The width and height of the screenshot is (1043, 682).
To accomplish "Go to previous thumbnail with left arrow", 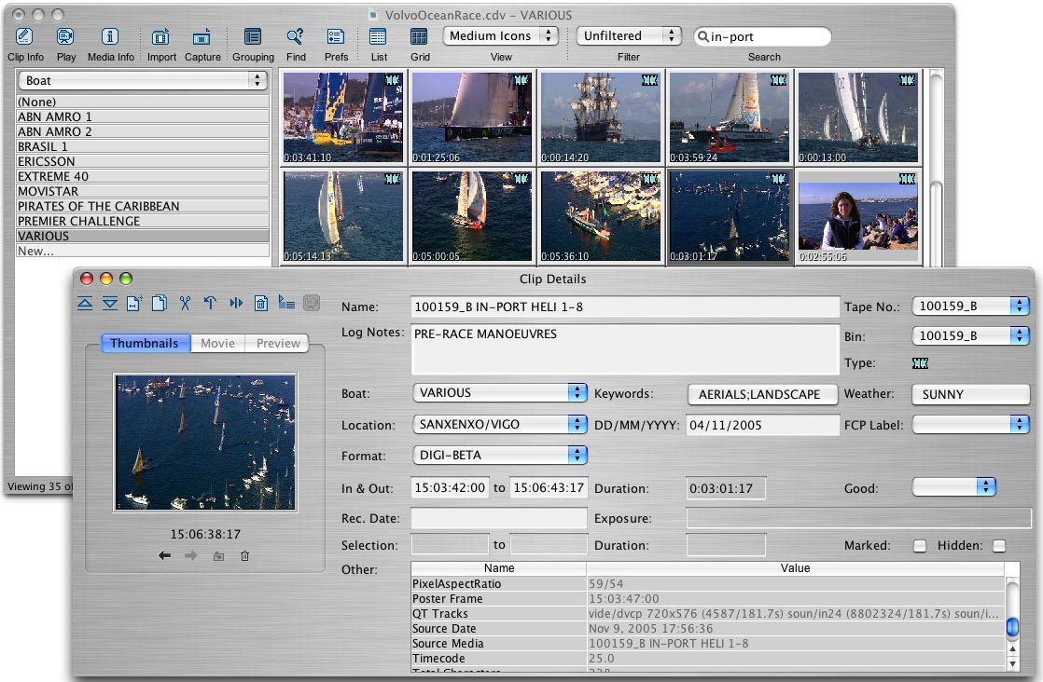I will point(165,556).
